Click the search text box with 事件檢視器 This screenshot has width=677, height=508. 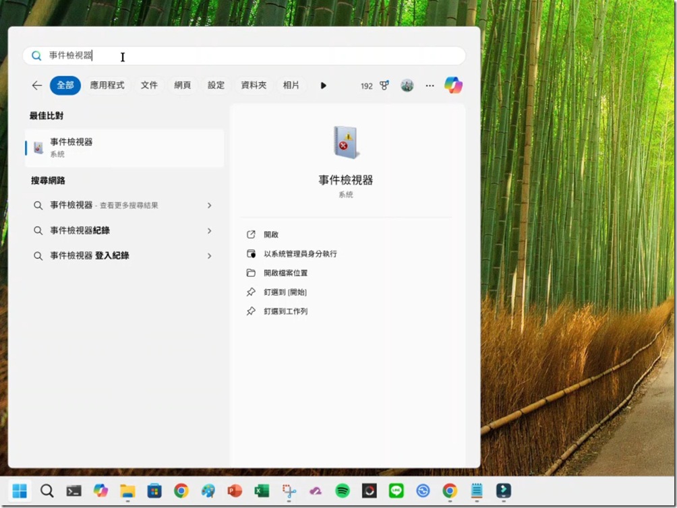pyautogui.click(x=243, y=56)
